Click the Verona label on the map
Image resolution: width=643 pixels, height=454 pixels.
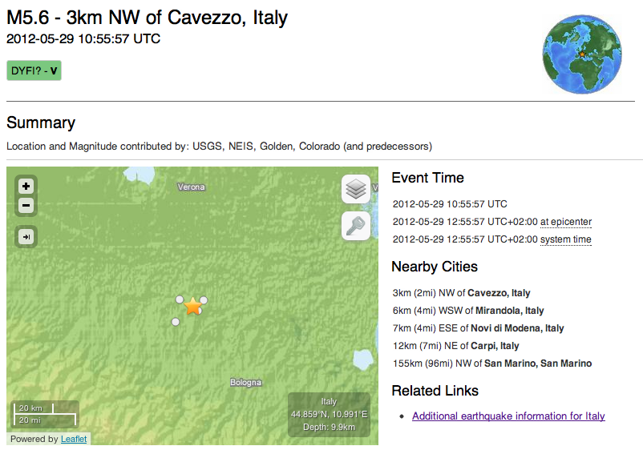[x=191, y=187]
